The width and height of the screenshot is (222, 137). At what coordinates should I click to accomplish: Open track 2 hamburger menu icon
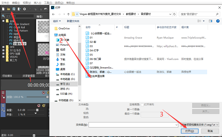[x=3, y=106]
